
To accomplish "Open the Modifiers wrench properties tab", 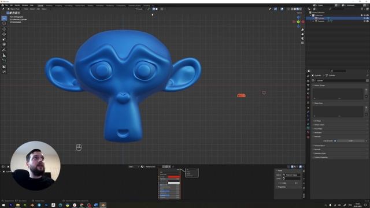I will [308, 112].
